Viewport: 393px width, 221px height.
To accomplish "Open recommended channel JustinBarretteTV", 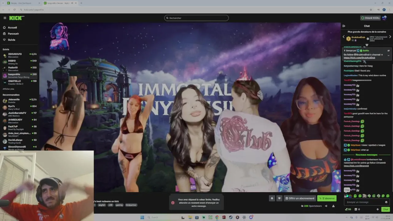I will pyautogui.click(x=20, y=114).
